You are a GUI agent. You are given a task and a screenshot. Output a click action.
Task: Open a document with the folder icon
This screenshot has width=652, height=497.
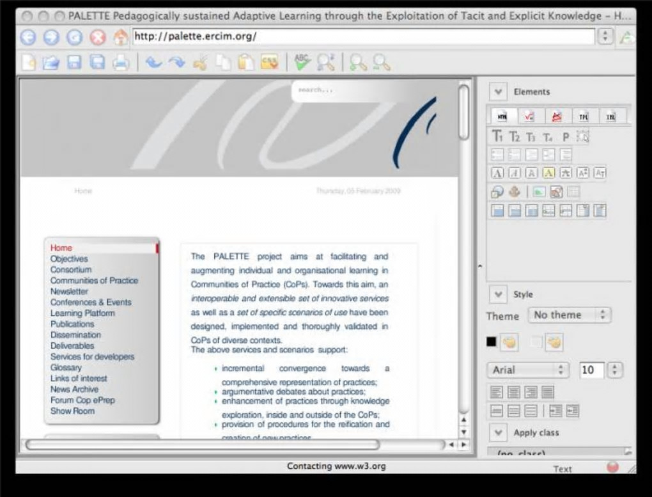tap(51, 63)
